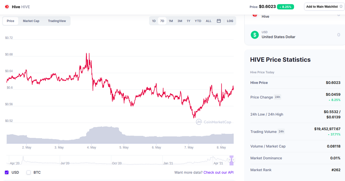Click the range selector's left handle
The width and height of the screenshot is (345, 181).
230,160
